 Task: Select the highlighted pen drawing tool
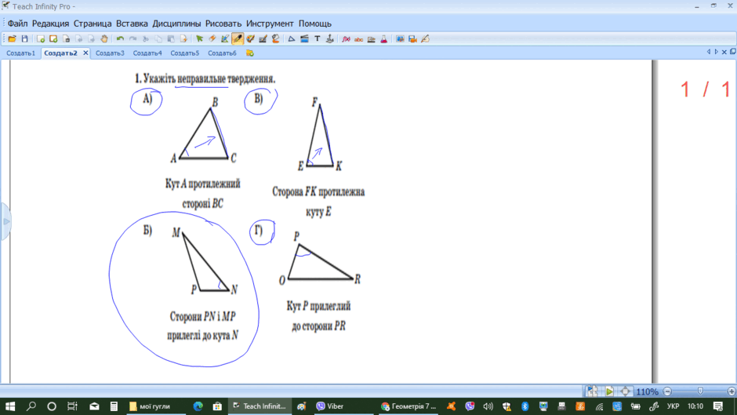(238, 39)
